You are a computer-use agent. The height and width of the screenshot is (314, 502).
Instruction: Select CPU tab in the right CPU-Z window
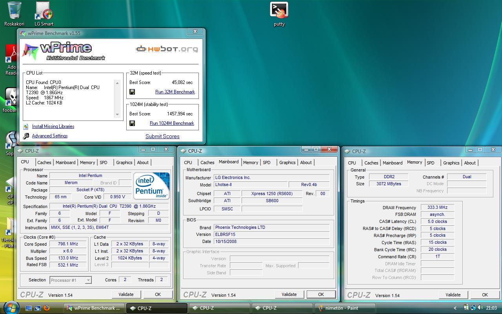coord(352,163)
